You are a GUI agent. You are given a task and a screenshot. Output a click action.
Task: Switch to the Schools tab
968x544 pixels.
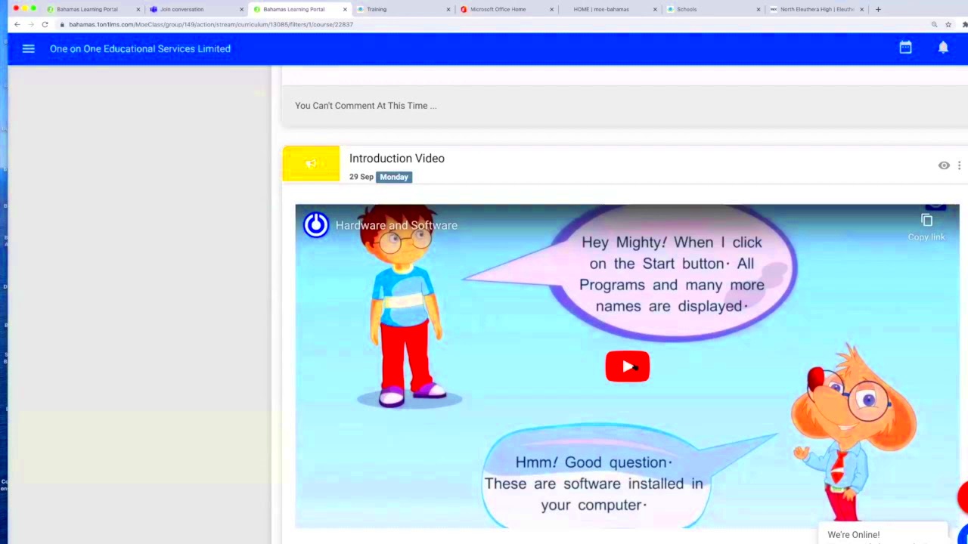[x=713, y=9]
